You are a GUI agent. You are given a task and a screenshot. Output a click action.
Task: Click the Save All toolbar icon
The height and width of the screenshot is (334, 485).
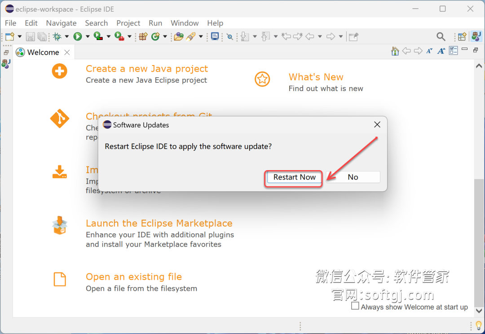click(42, 36)
